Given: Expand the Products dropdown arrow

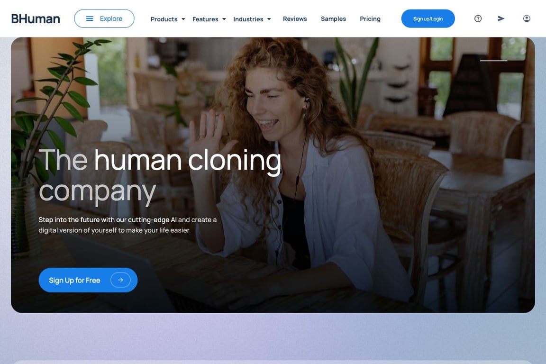Looking at the screenshot, I should (x=183, y=19).
